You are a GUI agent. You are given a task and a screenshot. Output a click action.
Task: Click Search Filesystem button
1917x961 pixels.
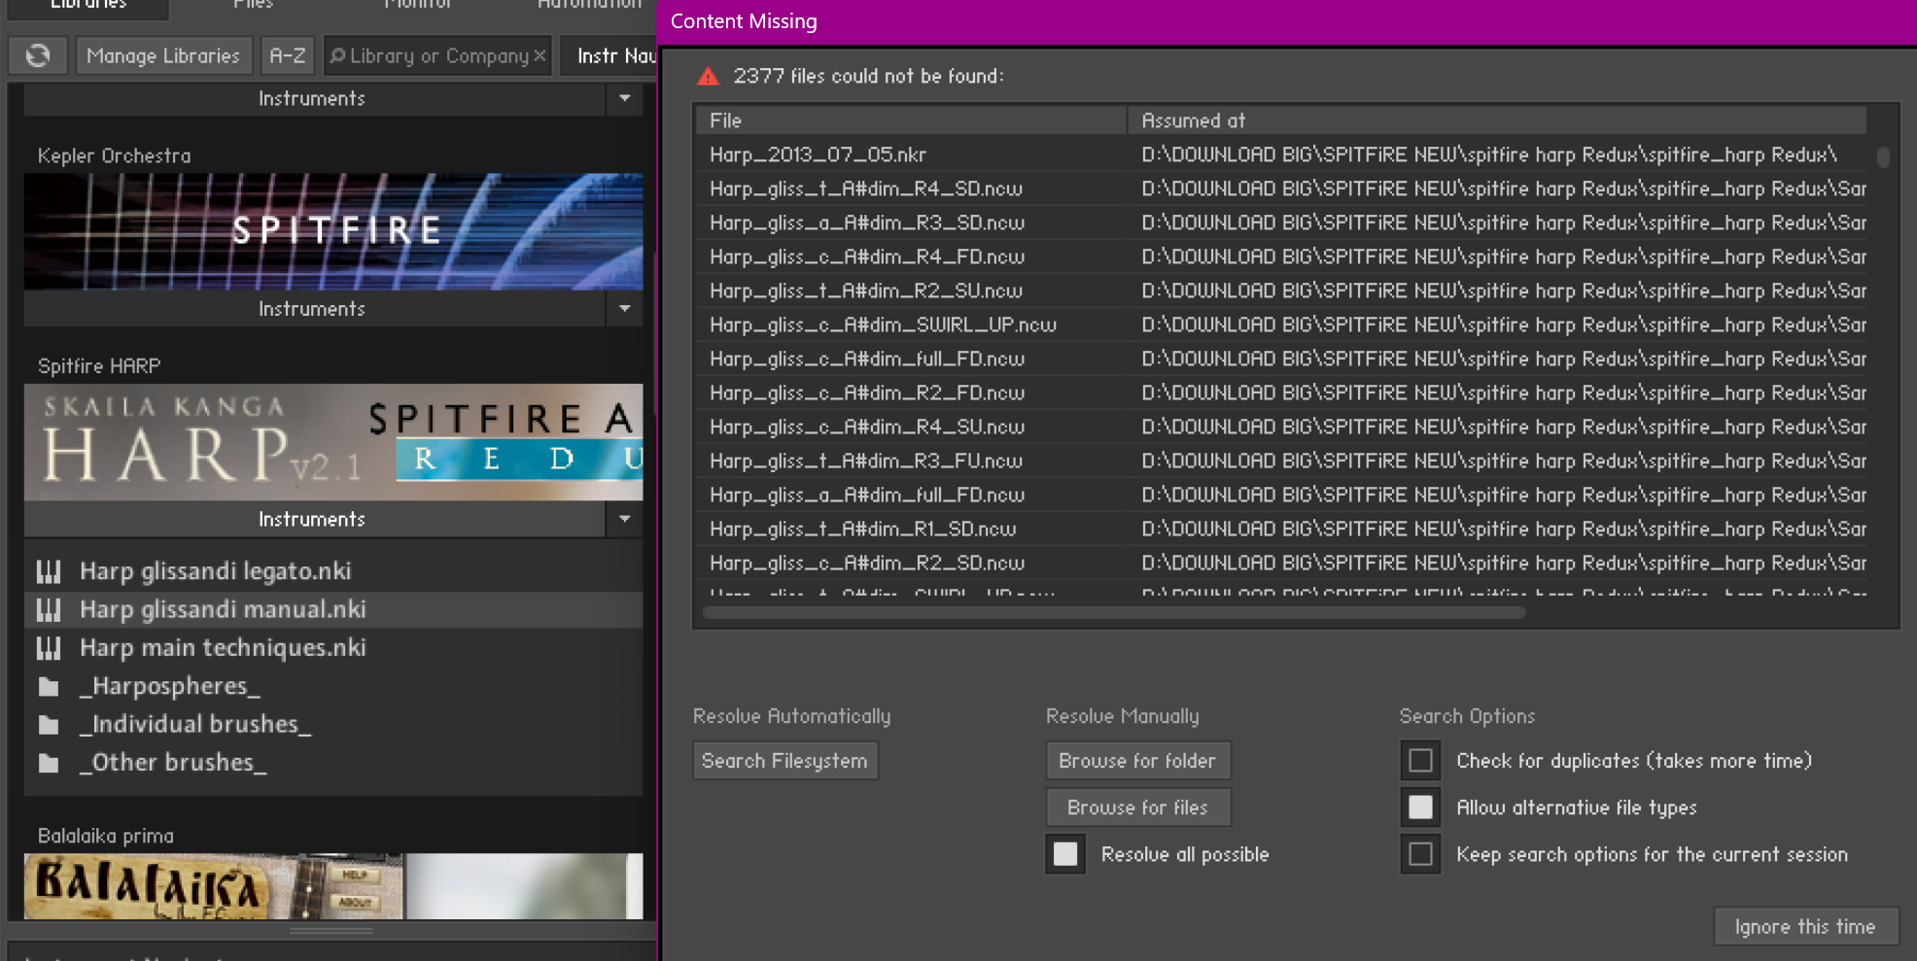coord(784,761)
